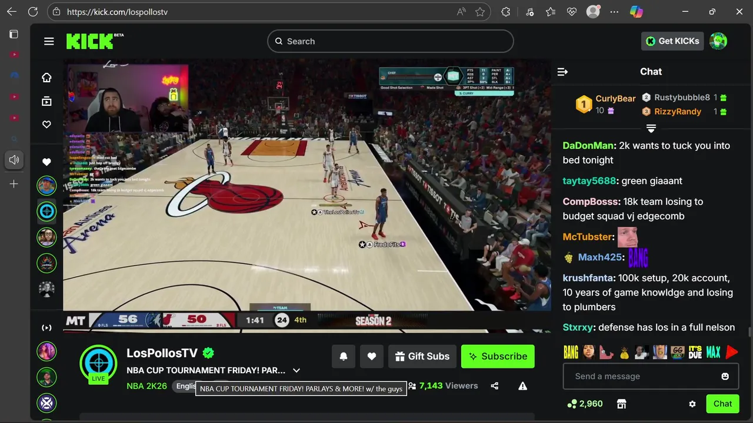Viewport: 753px width, 423px height.
Task: Click the LosPollosTV live avatar
Action: coord(98,363)
